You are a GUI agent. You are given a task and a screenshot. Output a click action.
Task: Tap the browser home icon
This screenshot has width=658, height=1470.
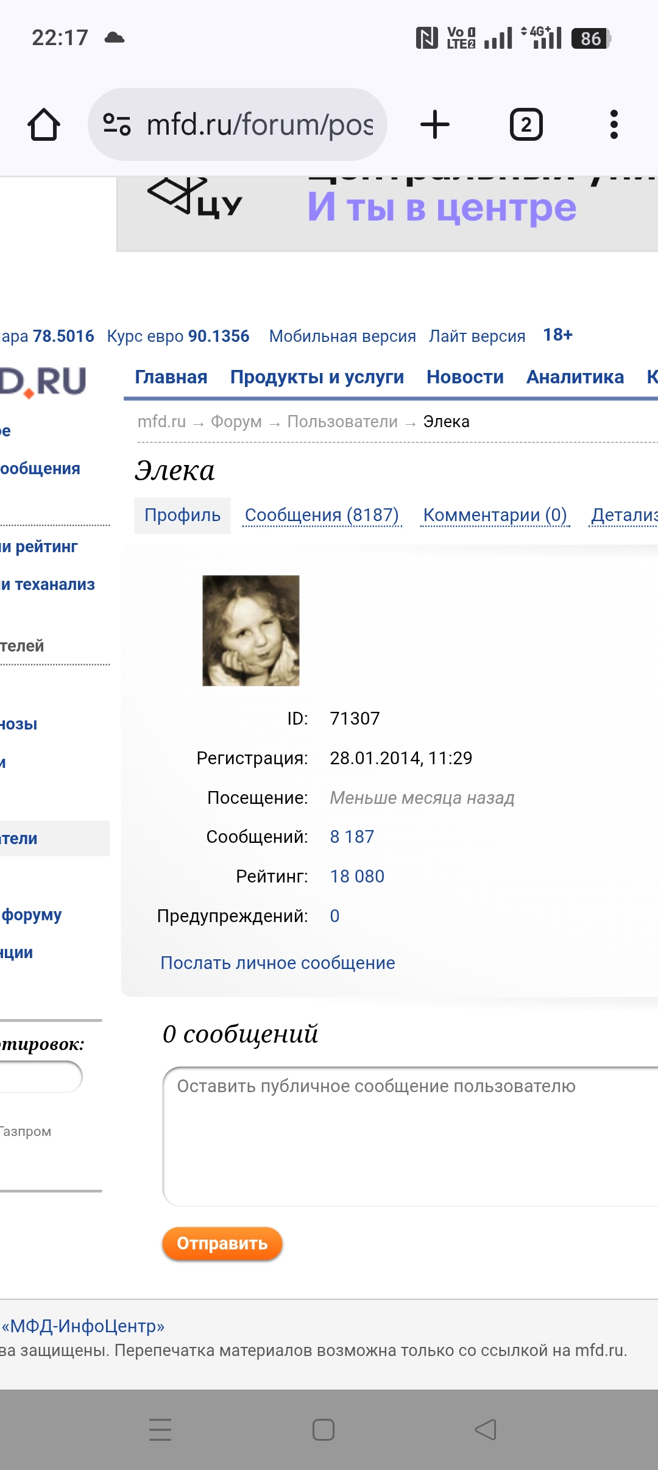click(44, 124)
